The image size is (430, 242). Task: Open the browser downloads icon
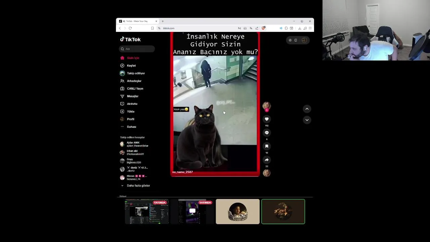click(300, 28)
